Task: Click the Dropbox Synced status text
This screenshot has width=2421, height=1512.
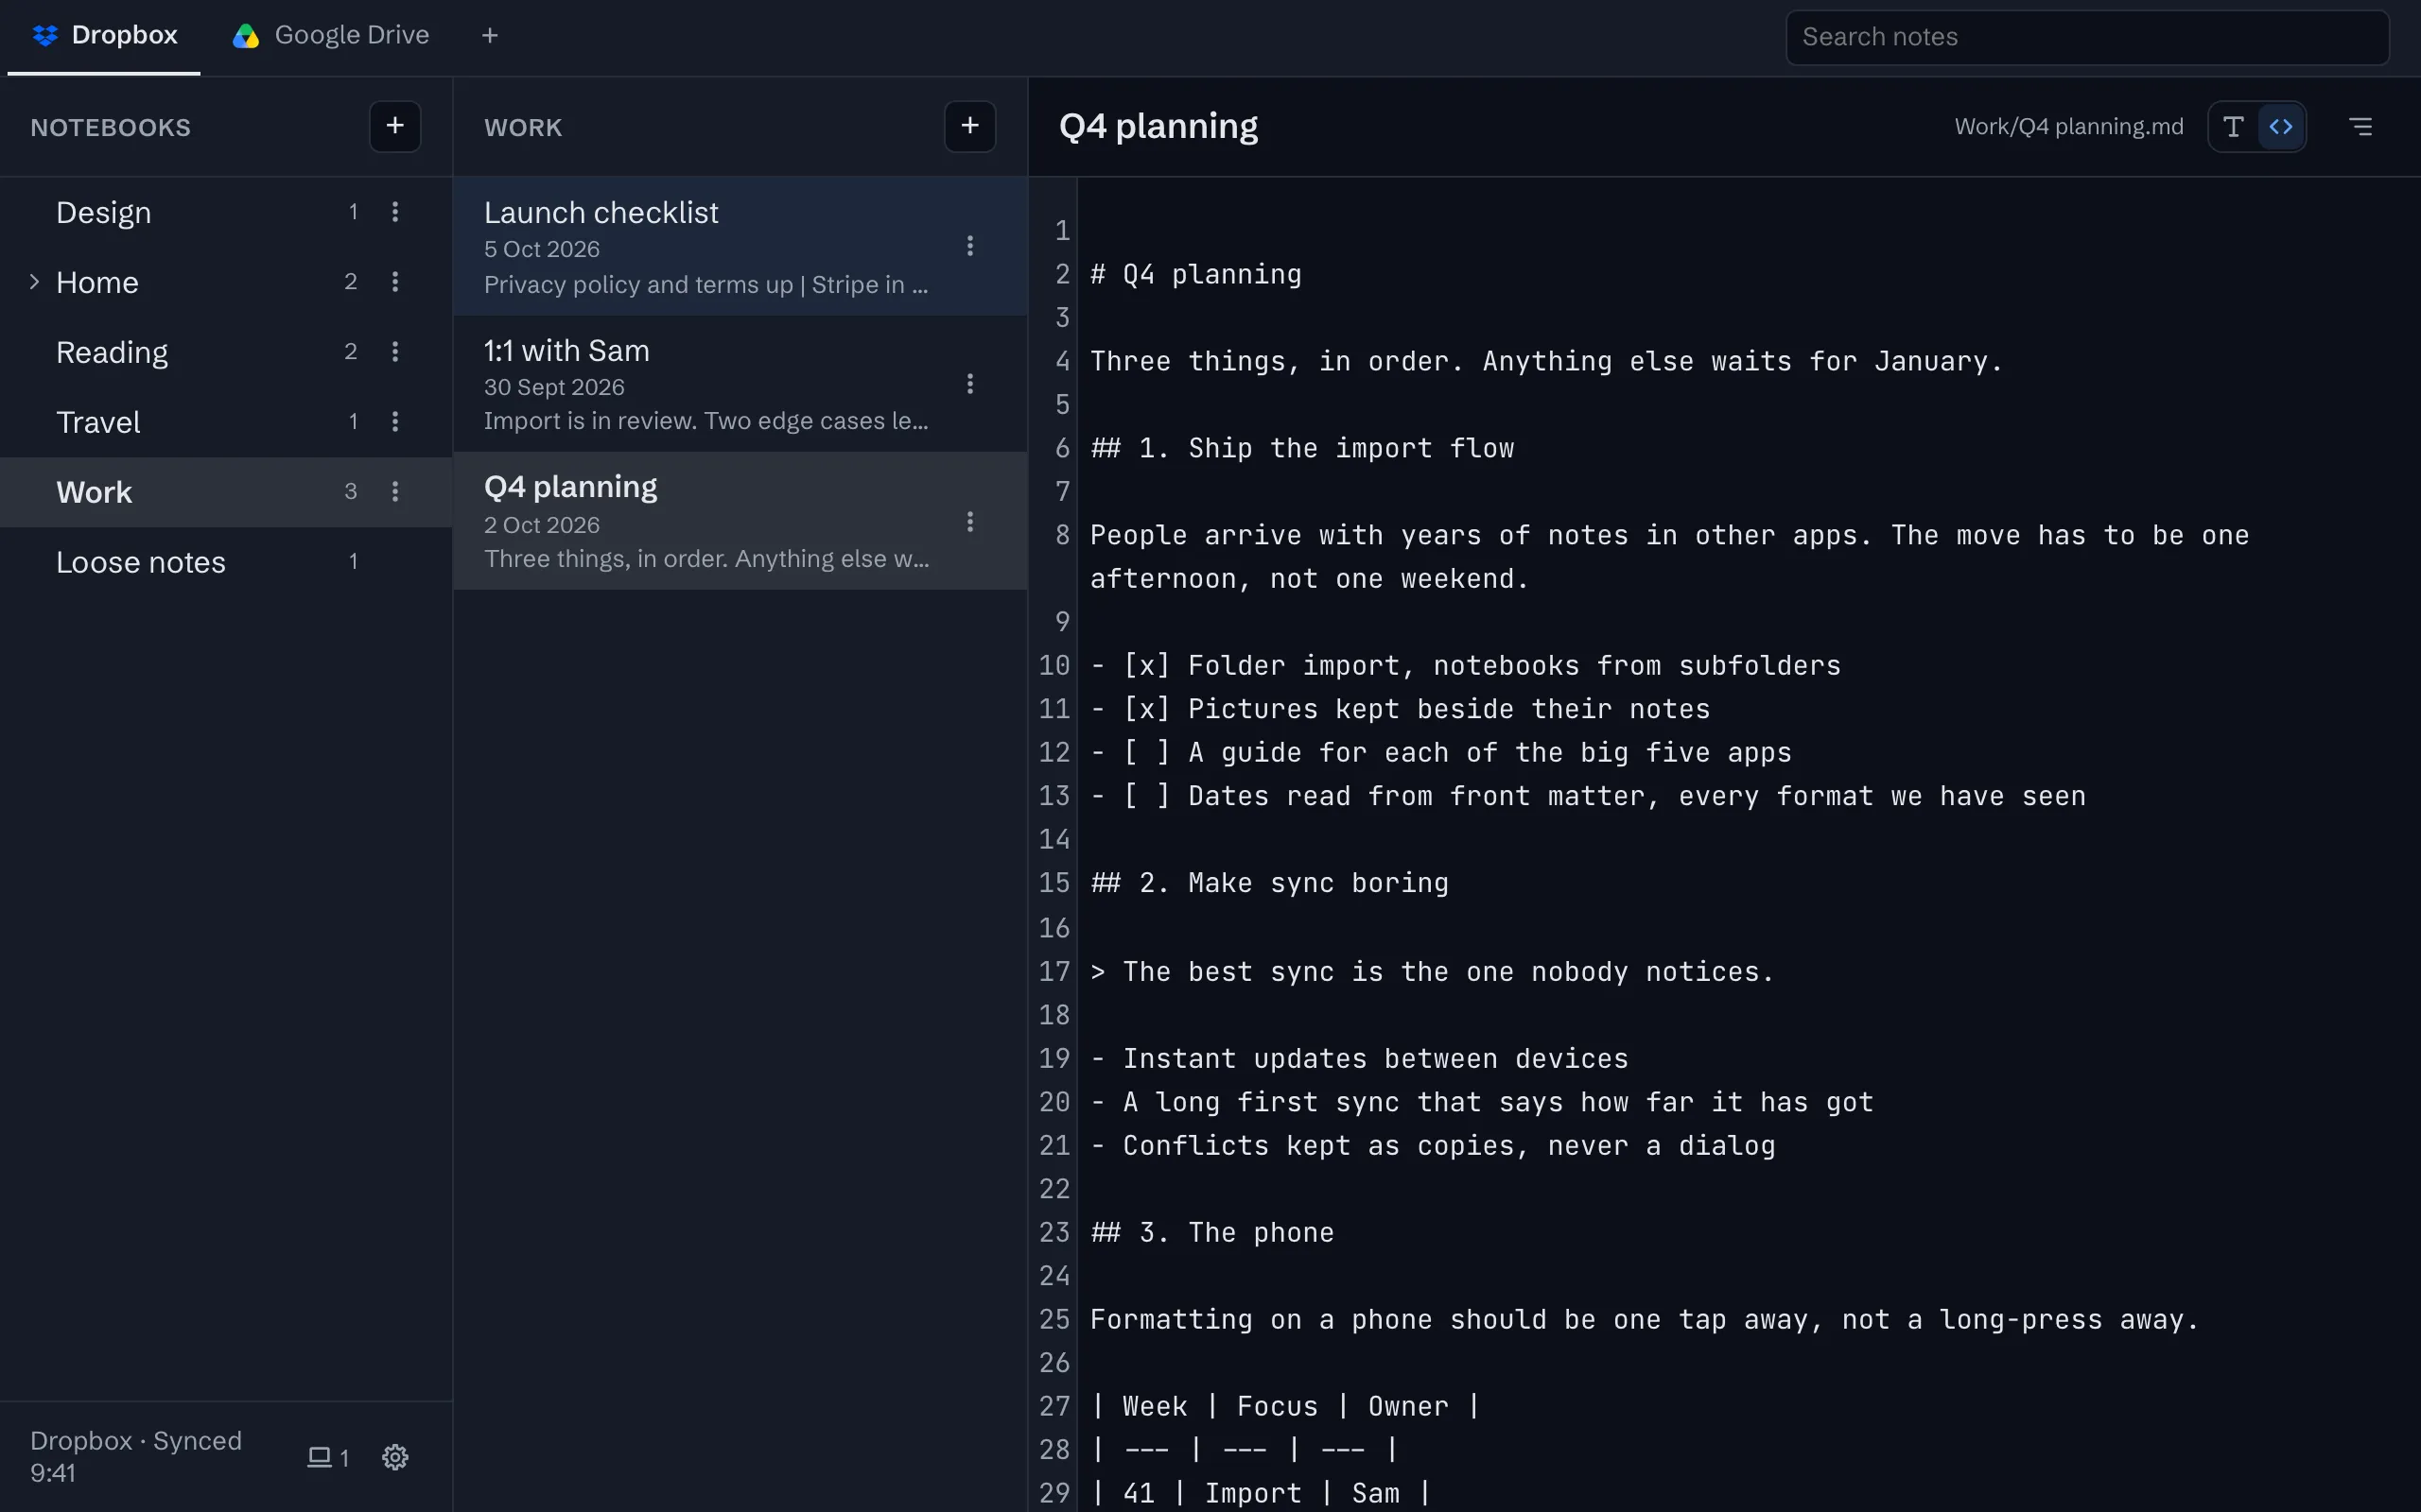Action: pos(136,1456)
